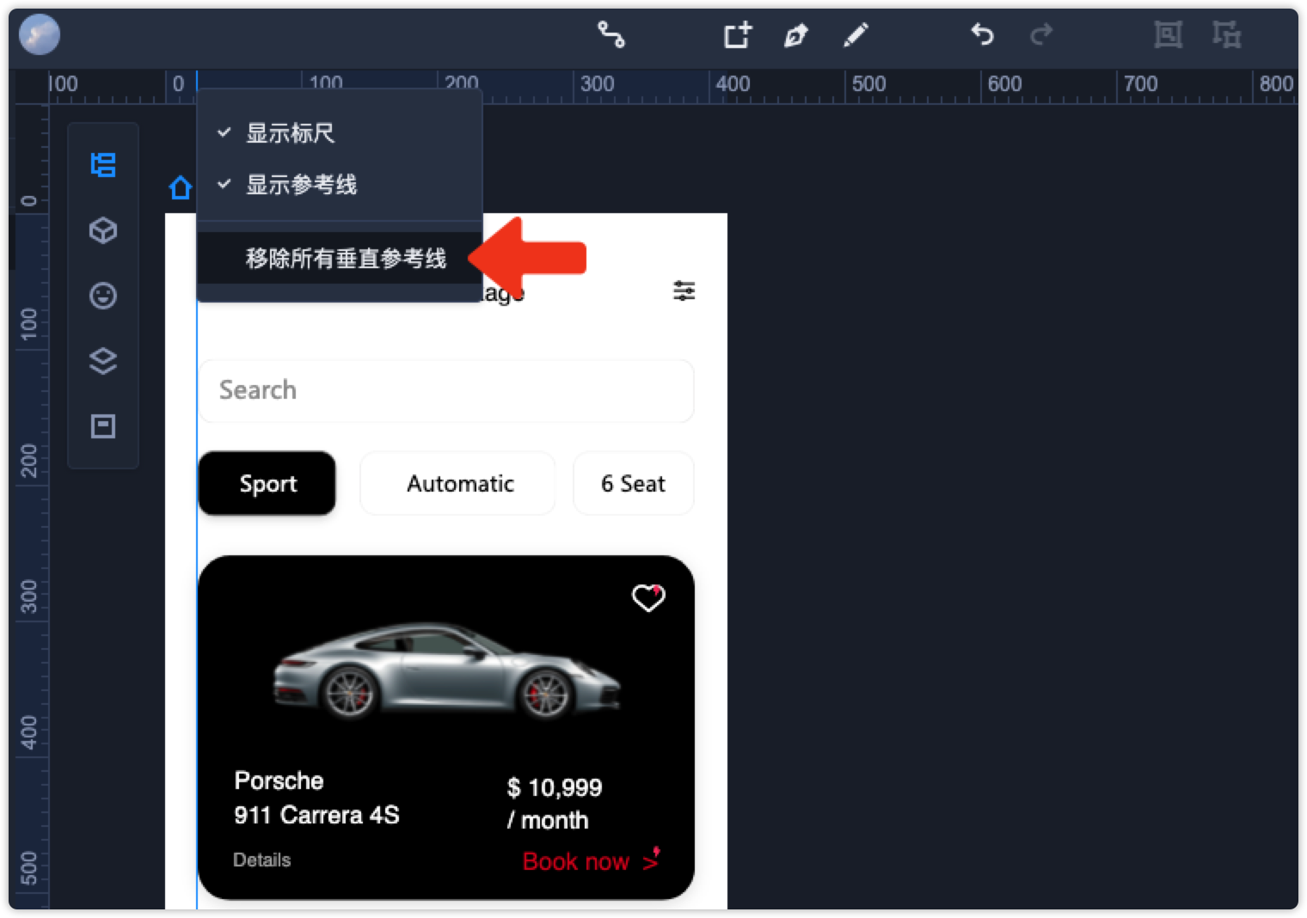Select the Sport filter chip
Screen dimensions: 1307x918
pos(267,483)
